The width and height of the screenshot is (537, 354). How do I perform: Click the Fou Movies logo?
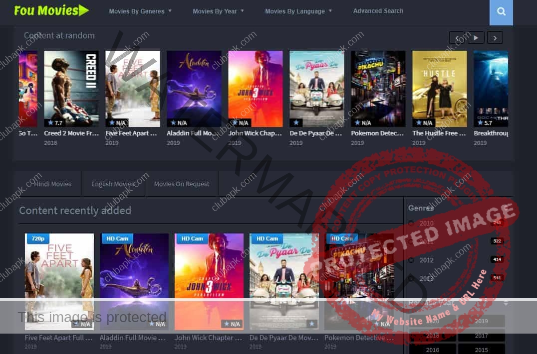point(51,10)
